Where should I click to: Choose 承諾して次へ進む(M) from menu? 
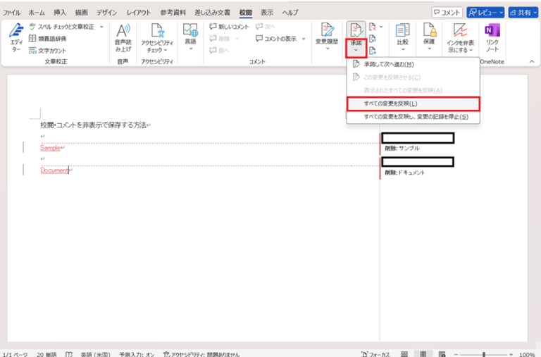click(x=388, y=64)
